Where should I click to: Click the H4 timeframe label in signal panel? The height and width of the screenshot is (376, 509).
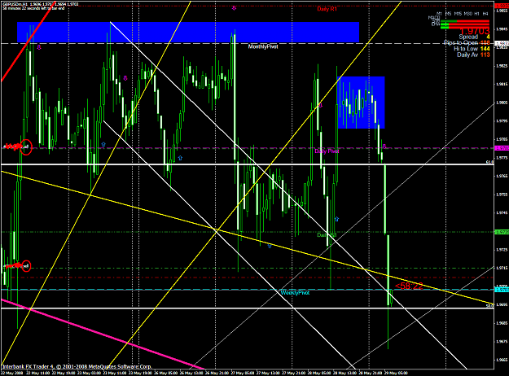[485, 14]
